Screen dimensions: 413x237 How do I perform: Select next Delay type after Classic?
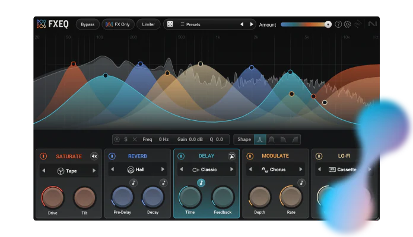pyautogui.click(x=232, y=169)
